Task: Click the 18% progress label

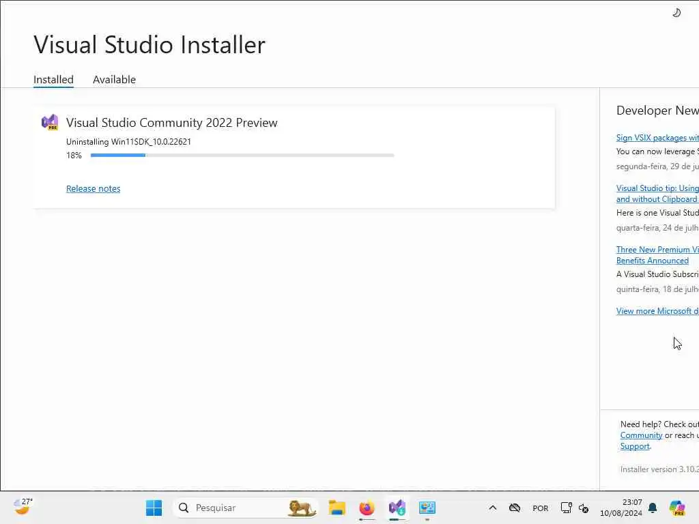Action: pyautogui.click(x=74, y=156)
